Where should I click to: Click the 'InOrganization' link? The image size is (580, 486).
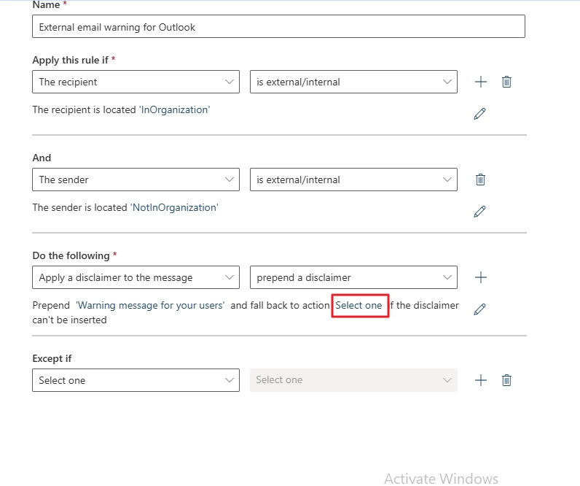click(174, 109)
